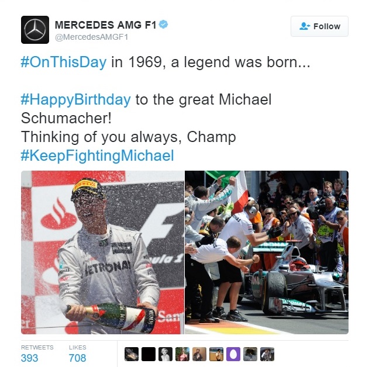Click the Mercedes star profile avatar

(x=35, y=30)
